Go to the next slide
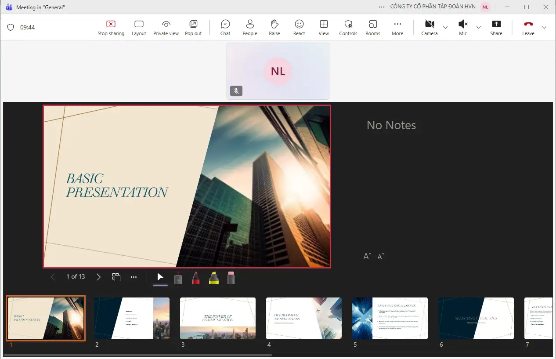Viewport: 556px width, 359px height. pos(99,277)
